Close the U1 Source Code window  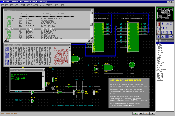tap(92, 10)
